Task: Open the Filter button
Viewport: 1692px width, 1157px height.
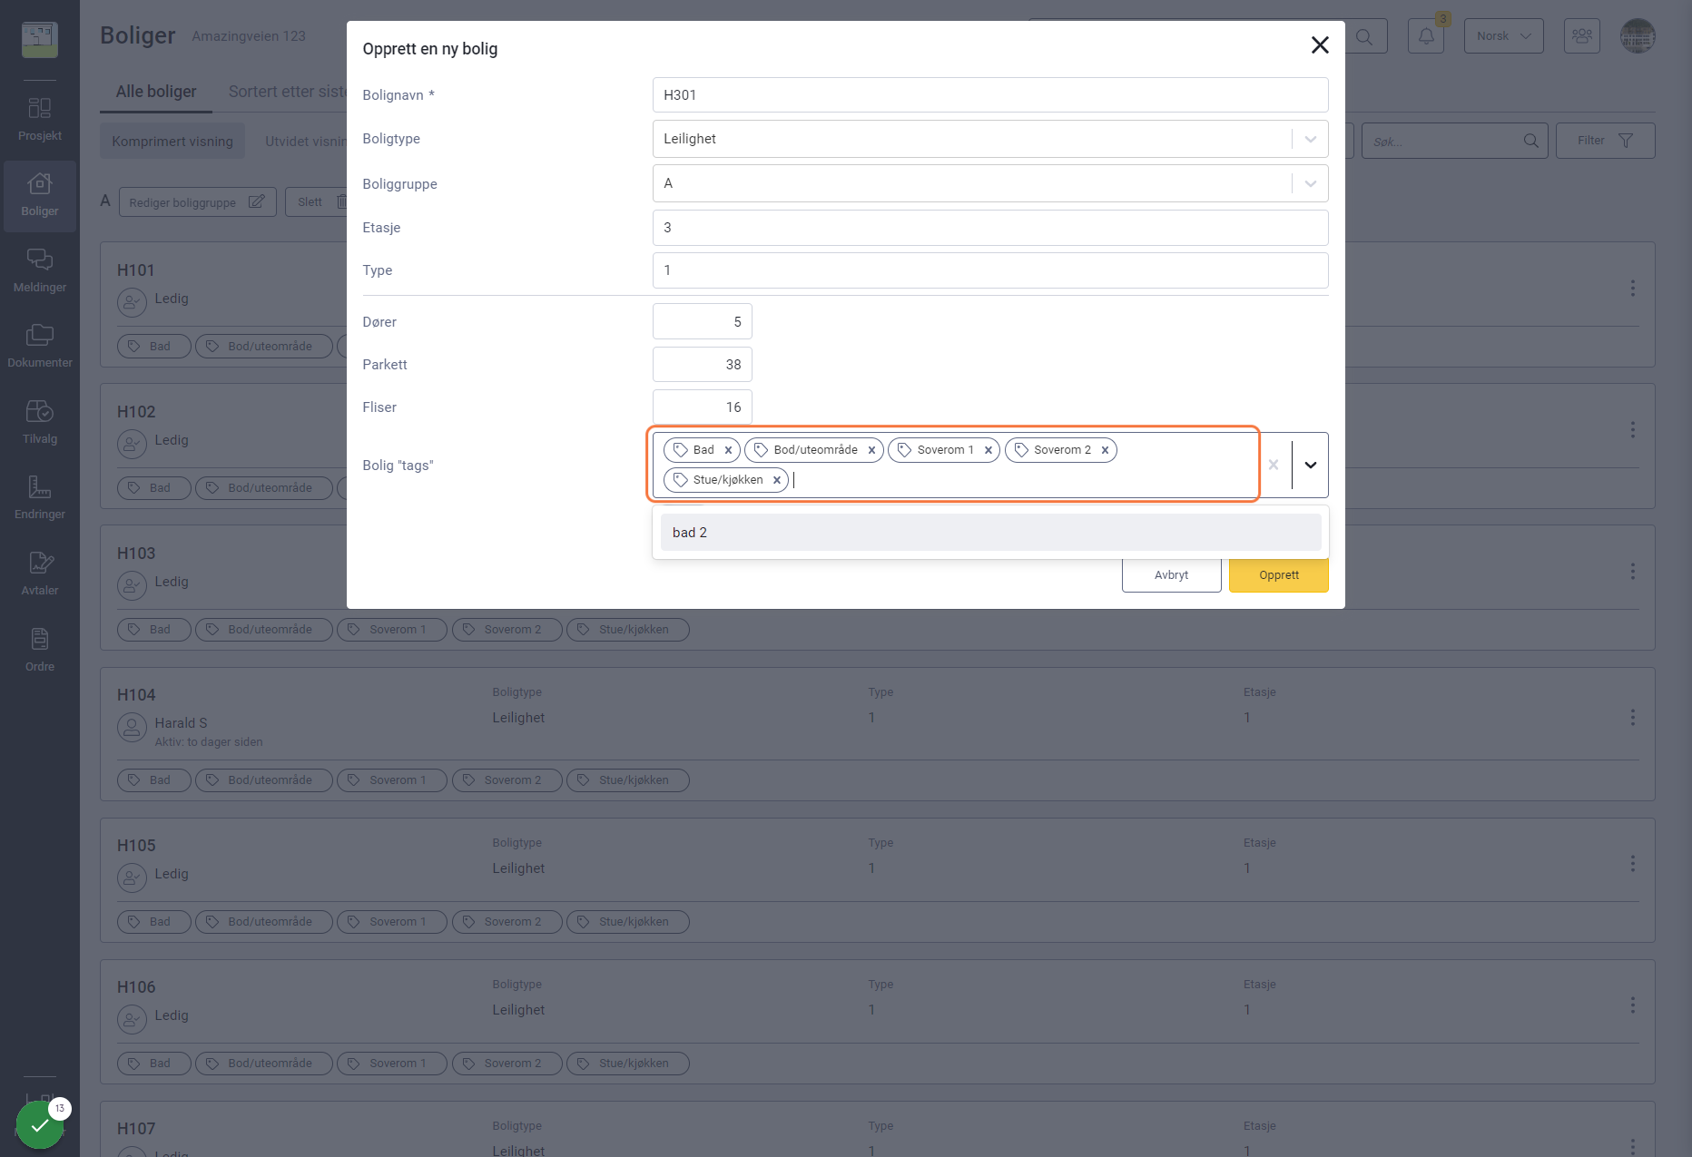Action: tap(1605, 141)
